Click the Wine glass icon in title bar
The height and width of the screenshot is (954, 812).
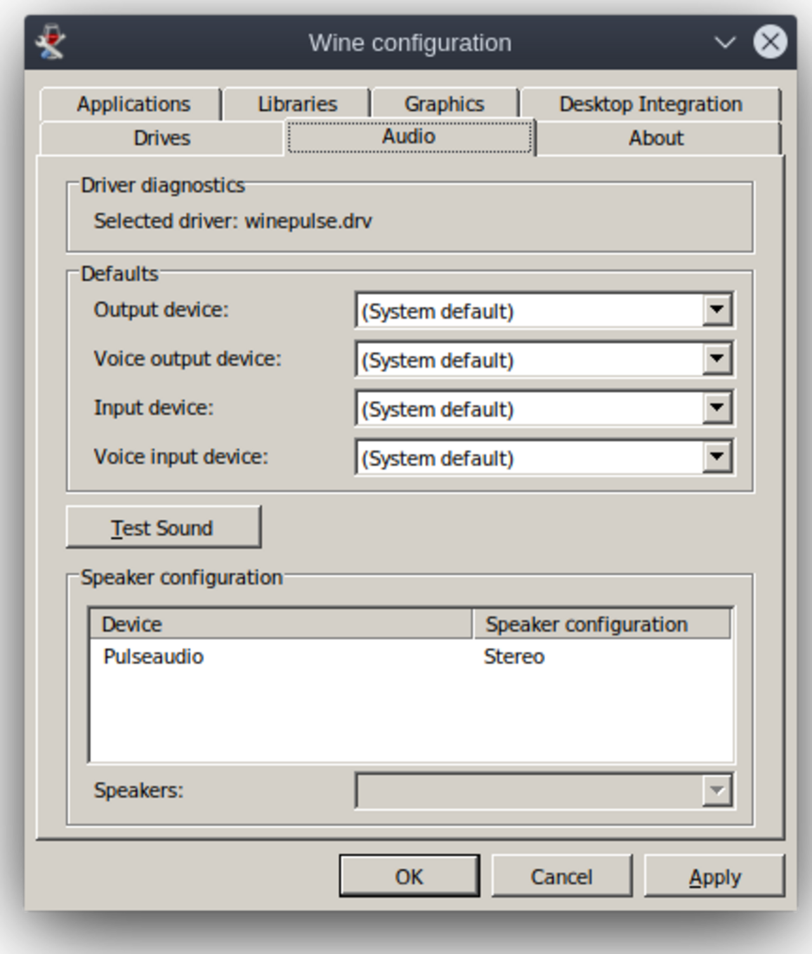point(50,42)
